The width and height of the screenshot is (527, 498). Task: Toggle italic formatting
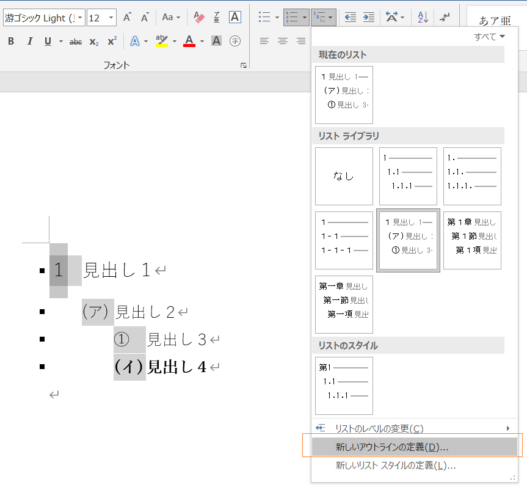[x=29, y=42]
